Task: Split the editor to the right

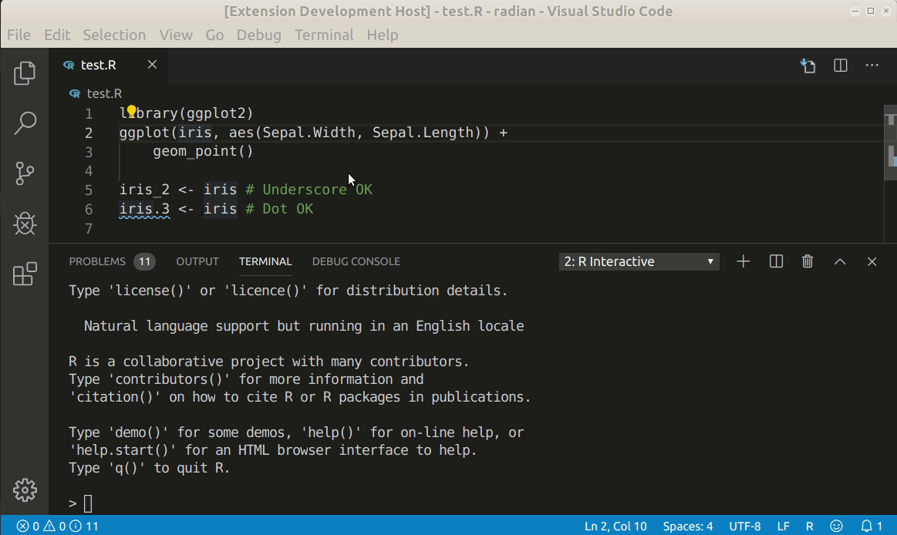Action: pos(841,66)
